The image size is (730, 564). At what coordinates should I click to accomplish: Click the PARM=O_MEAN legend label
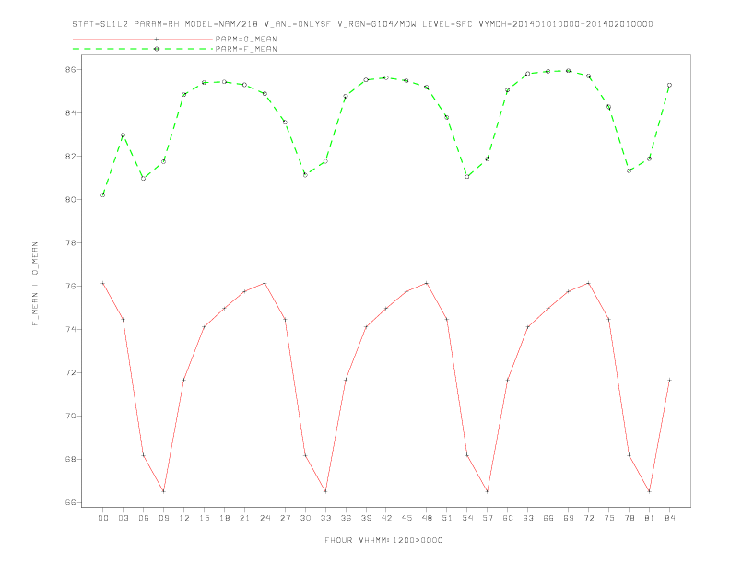tap(246, 39)
